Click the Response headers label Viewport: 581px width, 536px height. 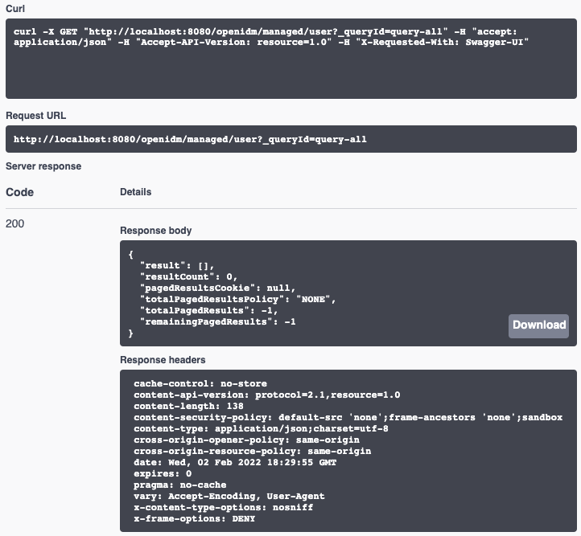[163, 360]
